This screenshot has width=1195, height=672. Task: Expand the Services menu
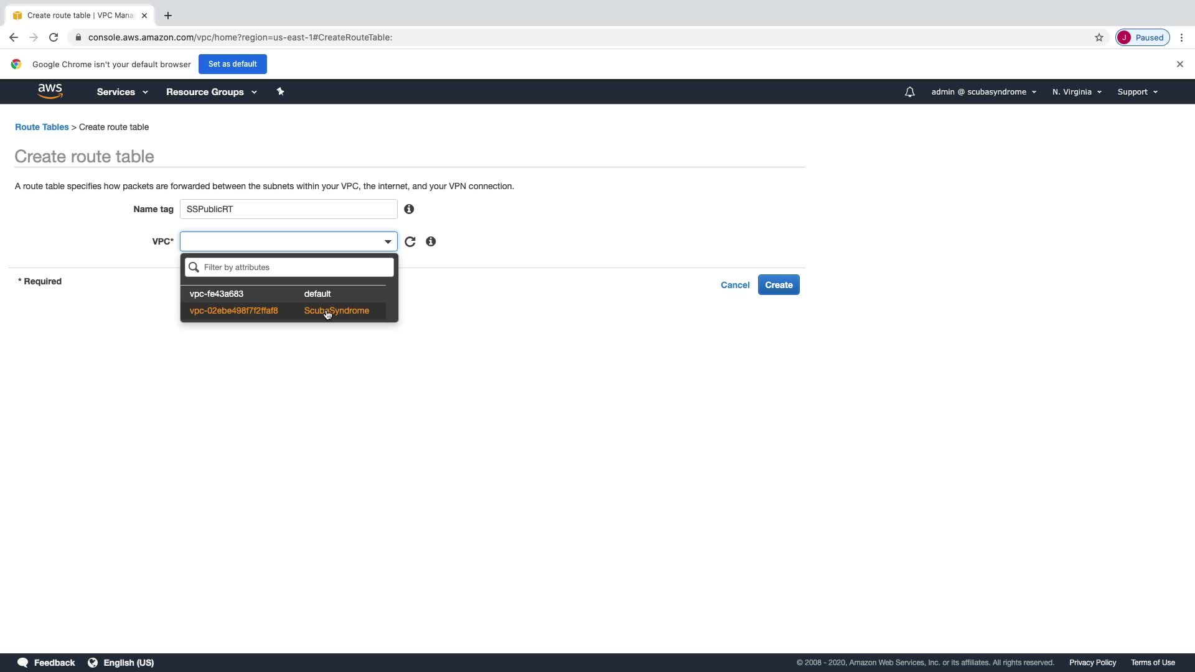click(x=122, y=92)
